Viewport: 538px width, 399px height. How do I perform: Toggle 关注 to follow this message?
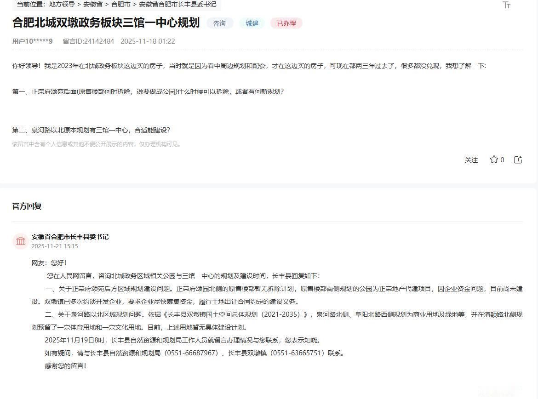471,160
